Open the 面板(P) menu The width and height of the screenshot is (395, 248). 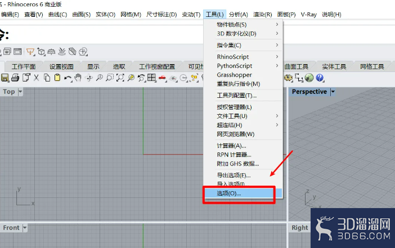pyautogui.click(x=286, y=15)
